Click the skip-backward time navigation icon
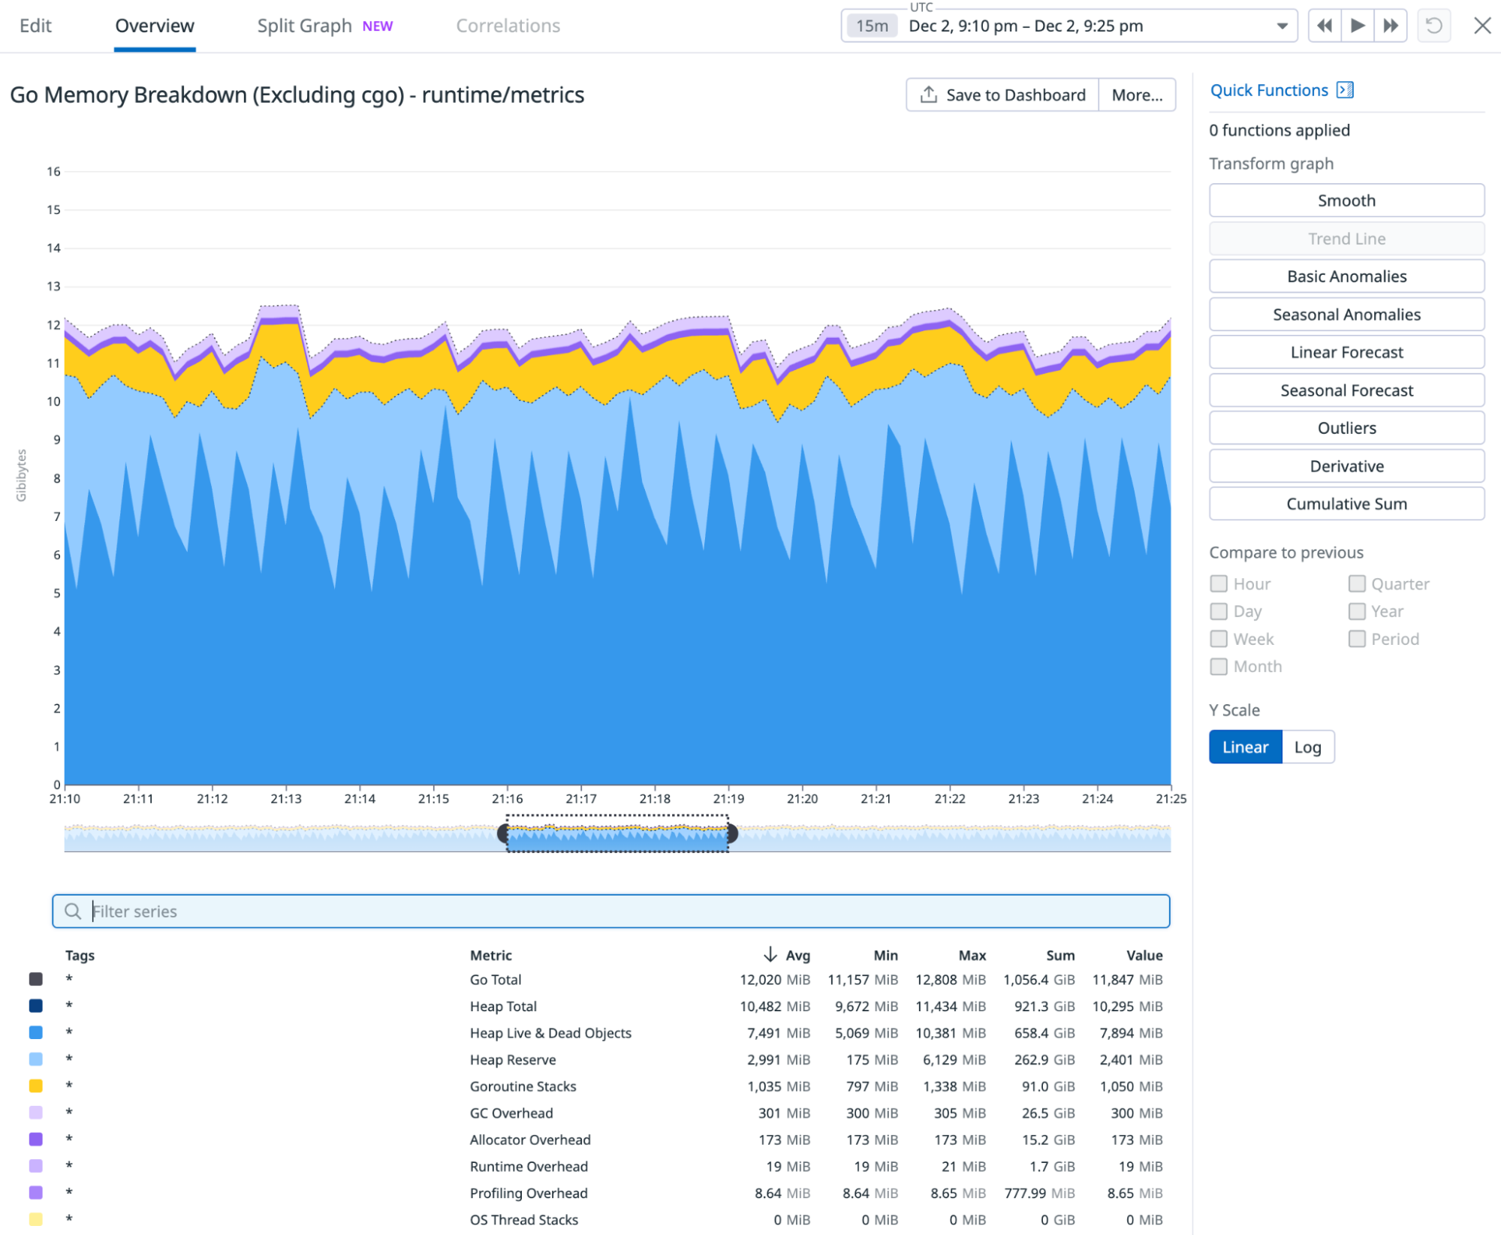 (x=1324, y=25)
